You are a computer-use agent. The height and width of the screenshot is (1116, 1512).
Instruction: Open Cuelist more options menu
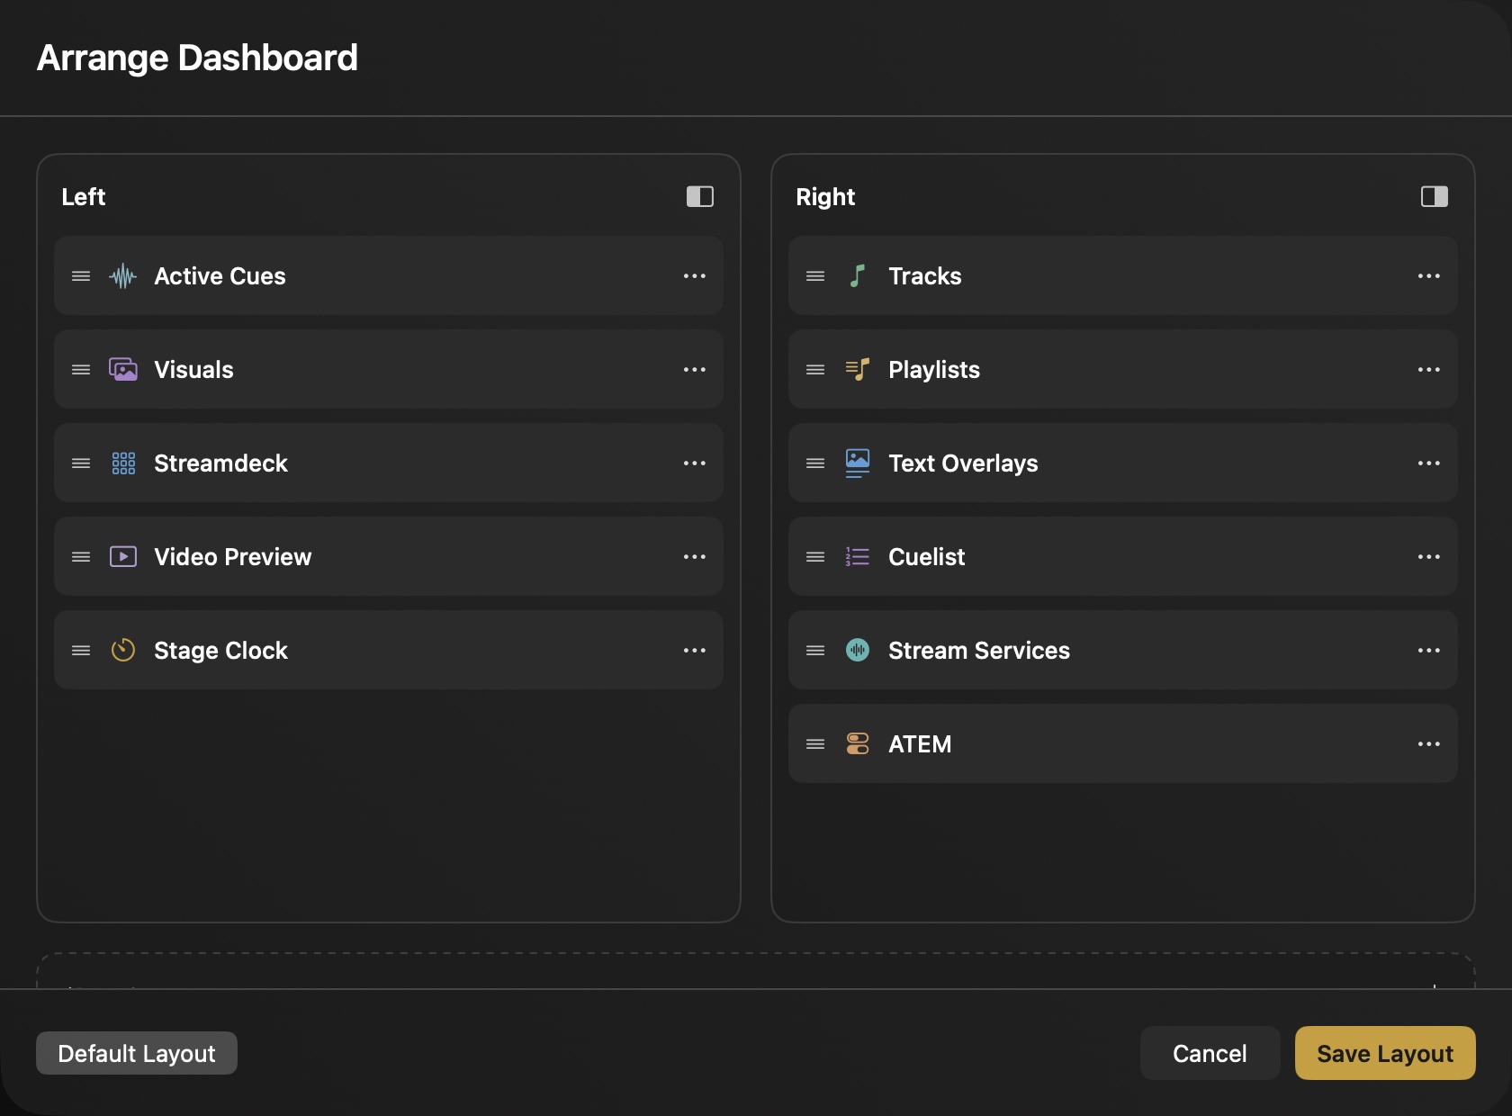(1429, 557)
